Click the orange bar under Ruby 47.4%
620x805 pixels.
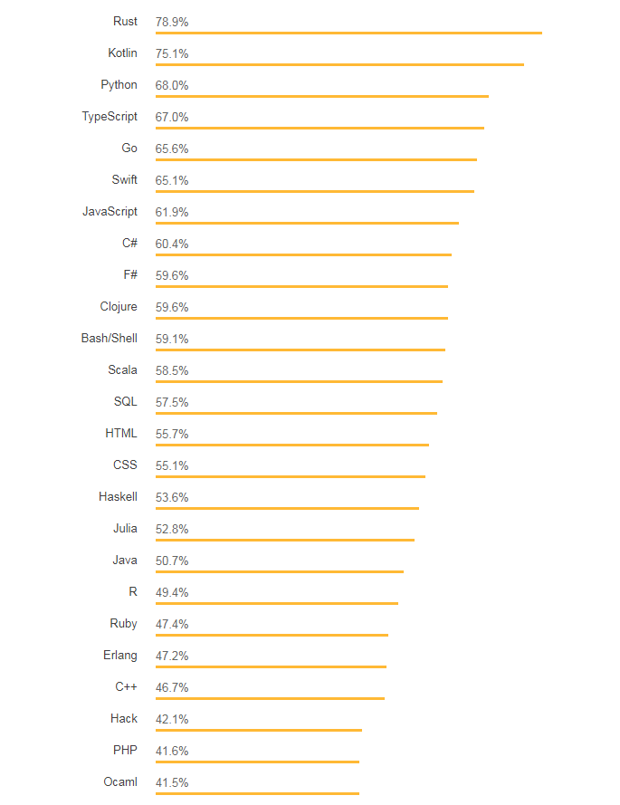coord(272,636)
